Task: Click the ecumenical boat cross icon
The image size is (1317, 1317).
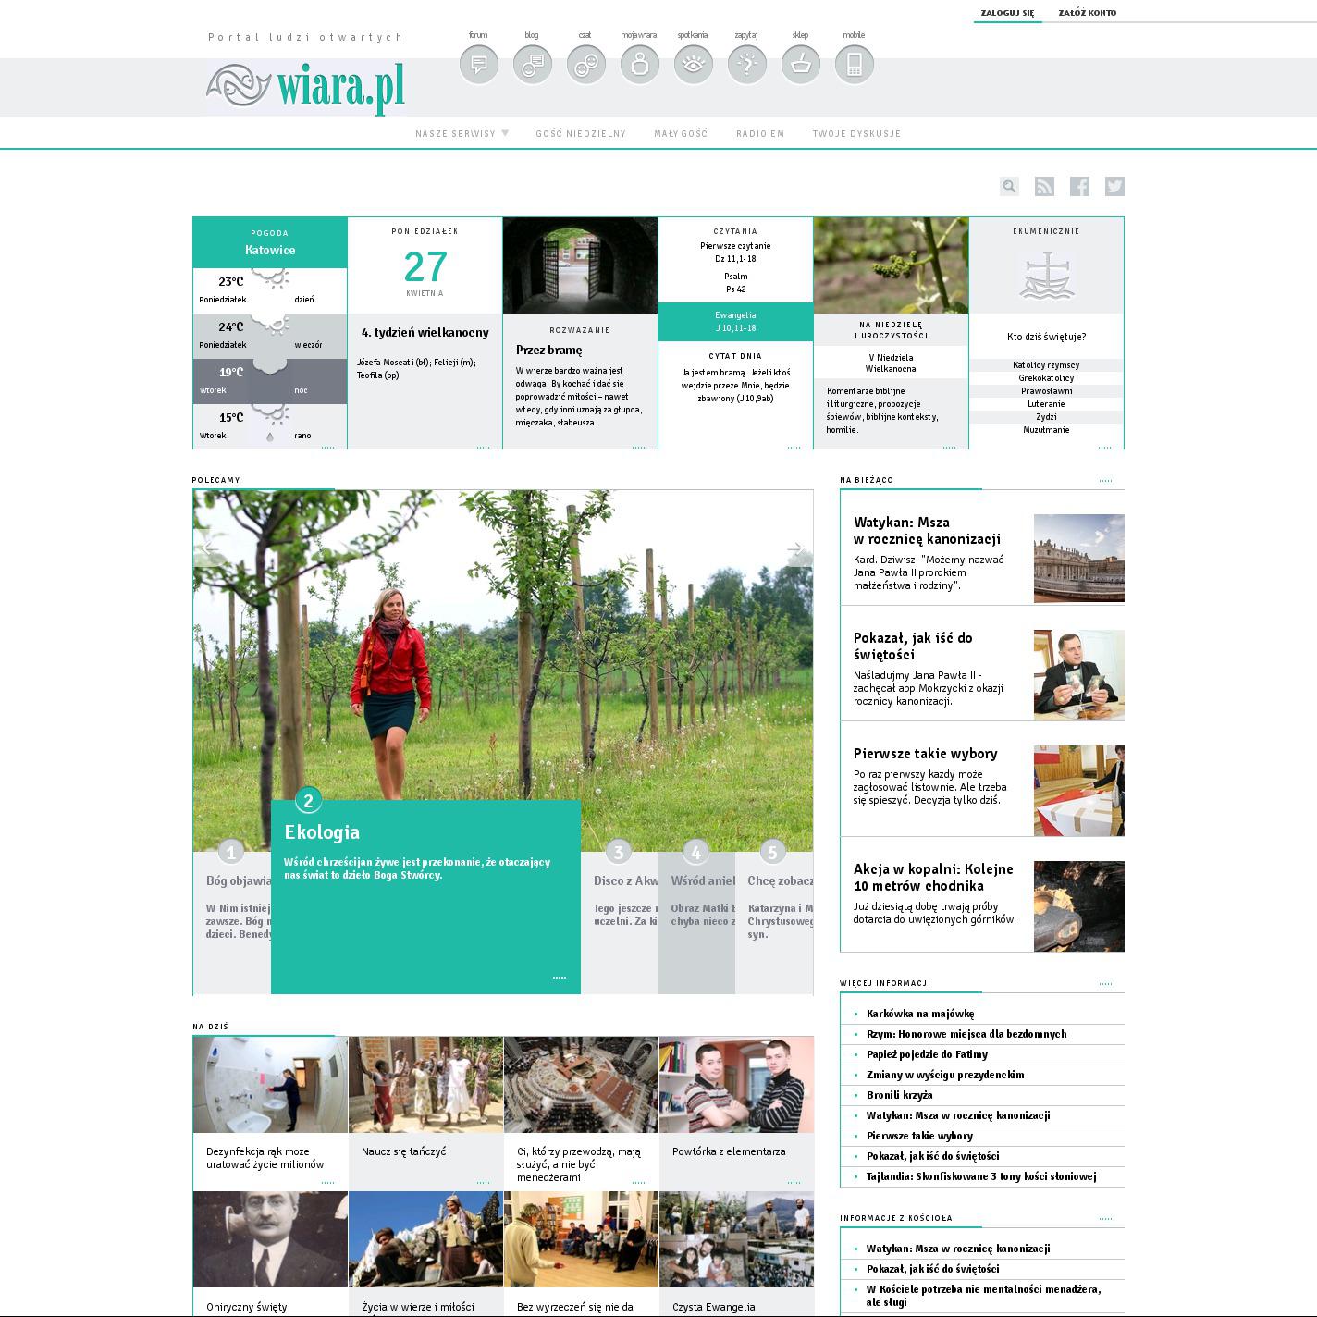Action: (1047, 277)
